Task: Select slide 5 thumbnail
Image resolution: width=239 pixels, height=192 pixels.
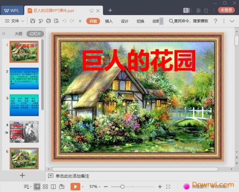Action: tap(24, 159)
